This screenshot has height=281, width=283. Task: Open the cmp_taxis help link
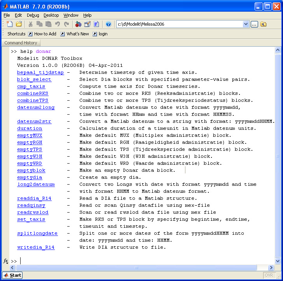click(x=31, y=86)
